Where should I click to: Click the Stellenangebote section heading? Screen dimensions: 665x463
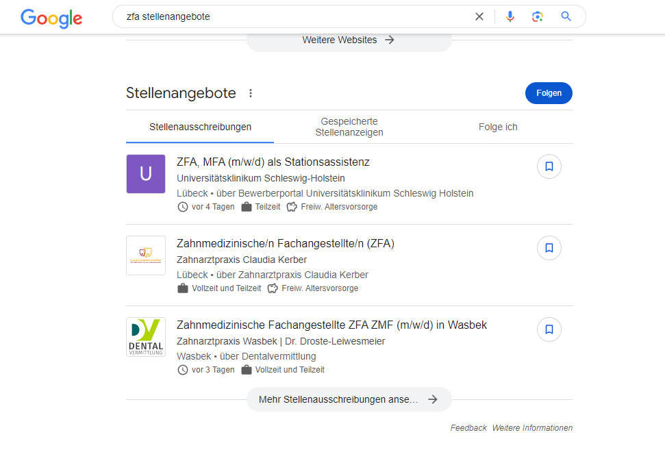(181, 93)
